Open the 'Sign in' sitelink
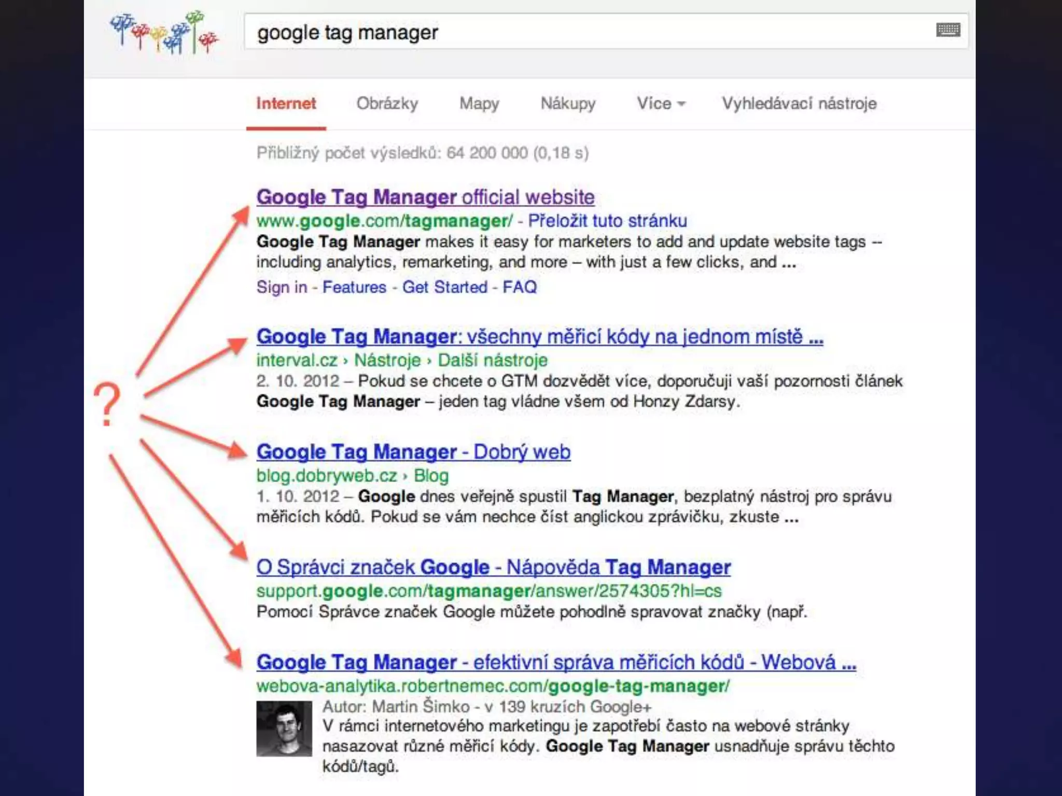1062x796 pixels. 282,287
